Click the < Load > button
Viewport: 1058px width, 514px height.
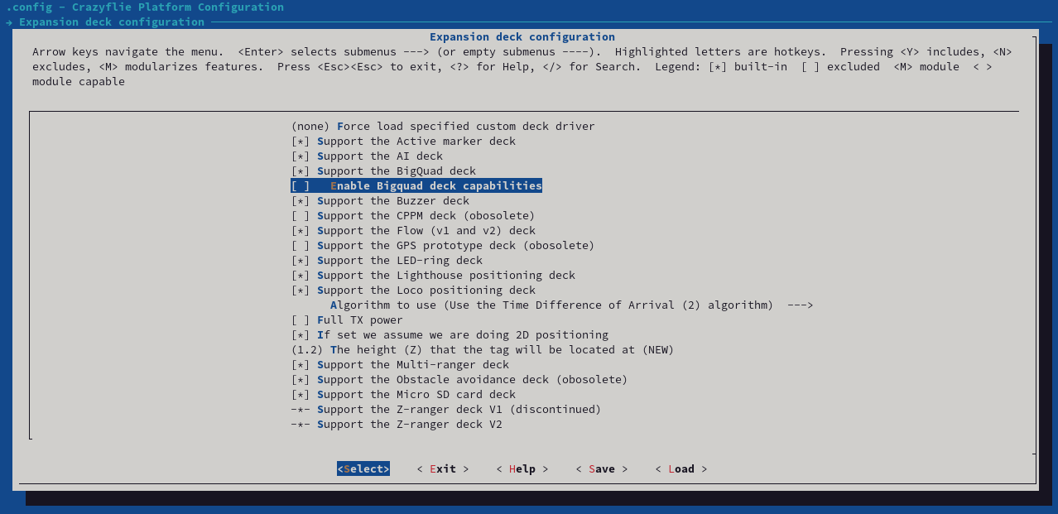coord(681,469)
